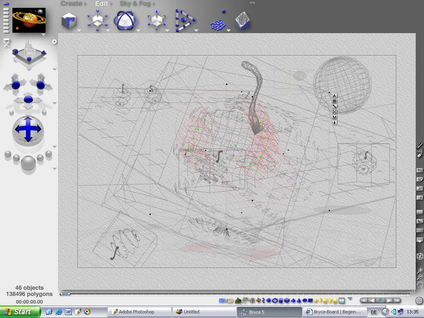Click the Reposition tool icon
Image resolution: width=424 pixels, height=318 pixels.
[x=157, y=21]
